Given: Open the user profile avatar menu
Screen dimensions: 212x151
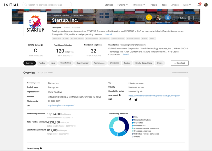Looking at the screenshot, I should pos(206,5).
